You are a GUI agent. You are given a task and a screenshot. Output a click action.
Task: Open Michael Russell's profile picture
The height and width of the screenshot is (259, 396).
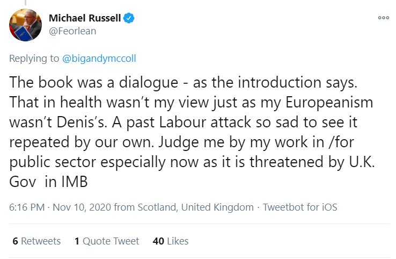point(26,25)
